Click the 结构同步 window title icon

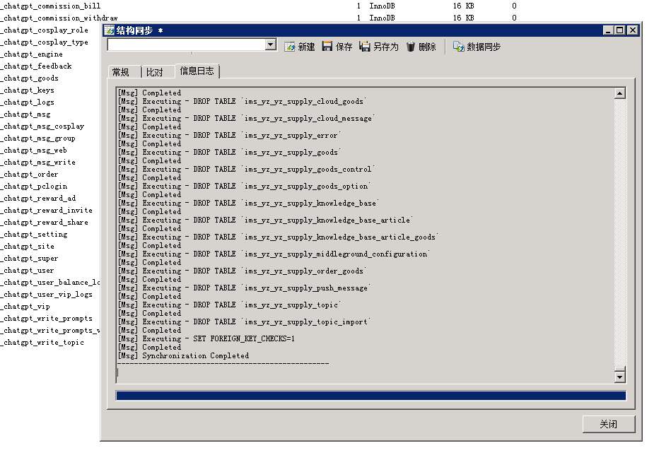[109, 30]
